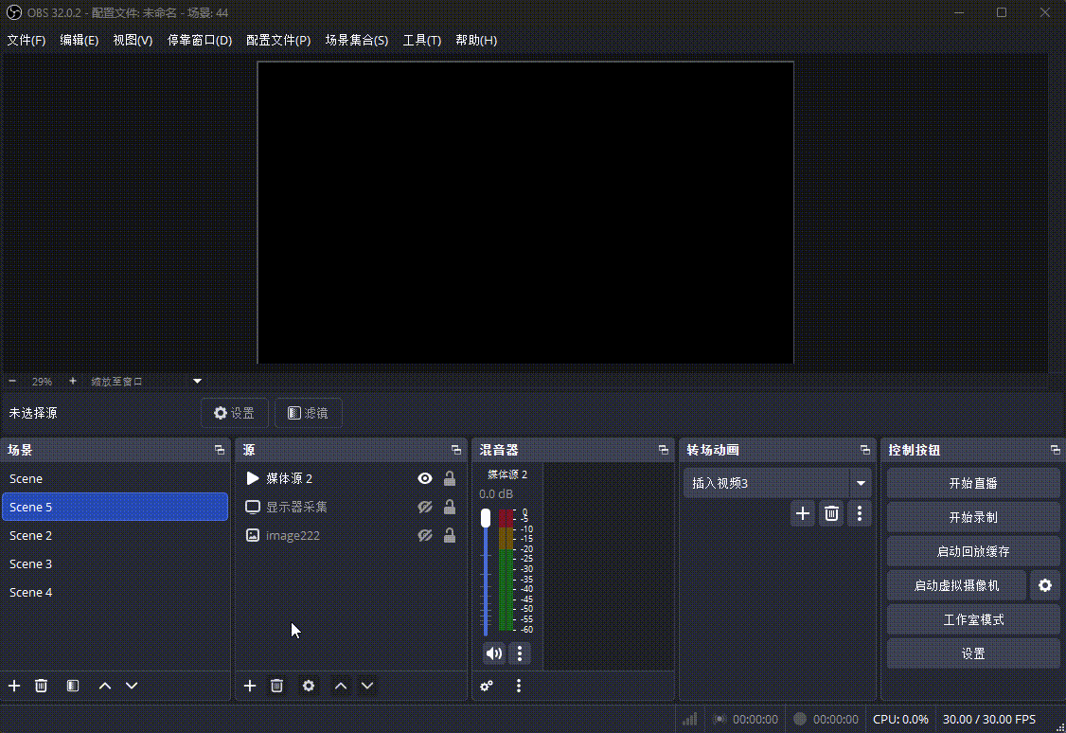Open the 工具 menu
Viewport: 1066px width, 733px height.
[x=422, y=41]
